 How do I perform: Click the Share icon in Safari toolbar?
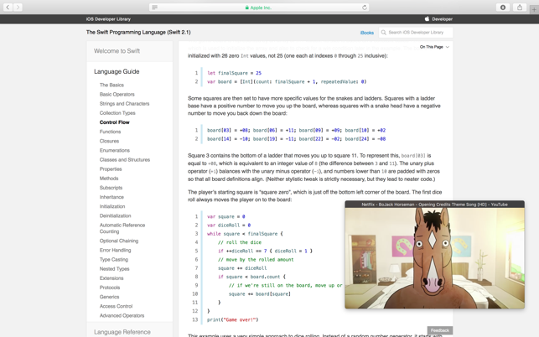[520, 8]
